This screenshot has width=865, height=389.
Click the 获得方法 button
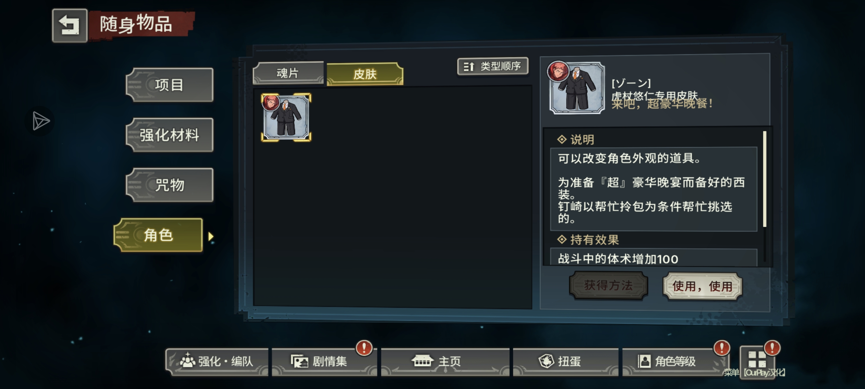(609, 285)
